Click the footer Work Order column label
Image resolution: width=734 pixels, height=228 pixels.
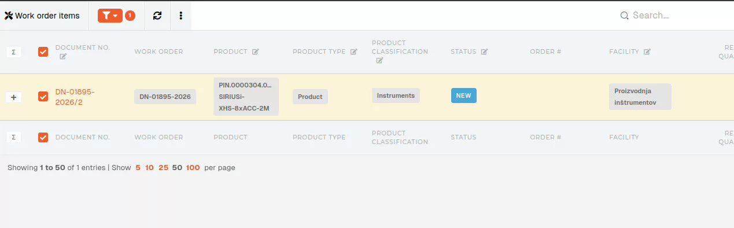158,137
